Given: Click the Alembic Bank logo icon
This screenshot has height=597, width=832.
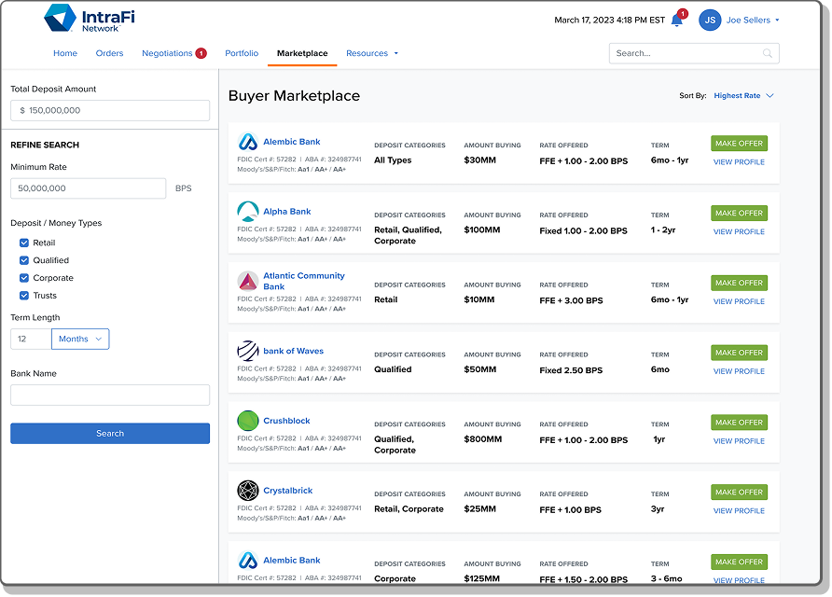Looking at the screenshot, I should [247, 143].
